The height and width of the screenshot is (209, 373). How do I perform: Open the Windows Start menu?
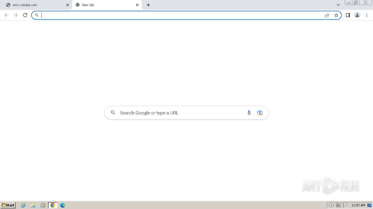8,205
